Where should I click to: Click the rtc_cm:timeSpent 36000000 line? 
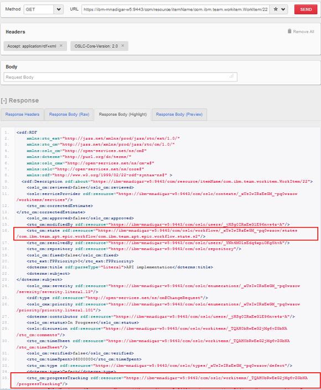click(x=84, y=359)
